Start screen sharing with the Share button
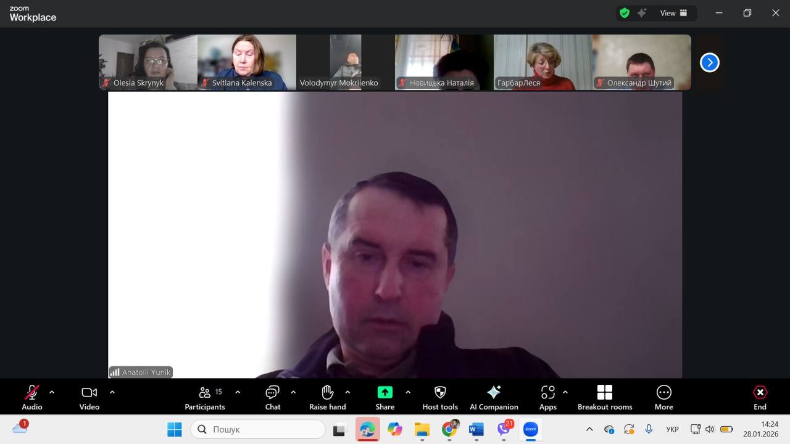The image size is (790, 444). click(x=385, y=397)
